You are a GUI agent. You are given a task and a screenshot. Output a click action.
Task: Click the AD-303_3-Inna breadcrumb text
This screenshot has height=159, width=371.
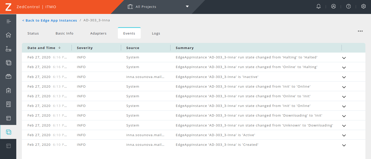(97, 20)
